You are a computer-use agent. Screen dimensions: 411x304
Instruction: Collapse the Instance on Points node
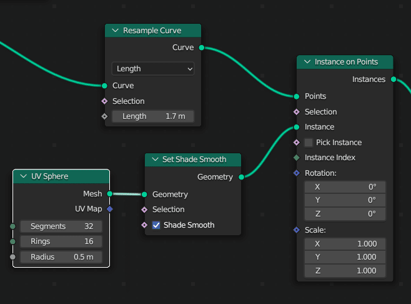307,62
